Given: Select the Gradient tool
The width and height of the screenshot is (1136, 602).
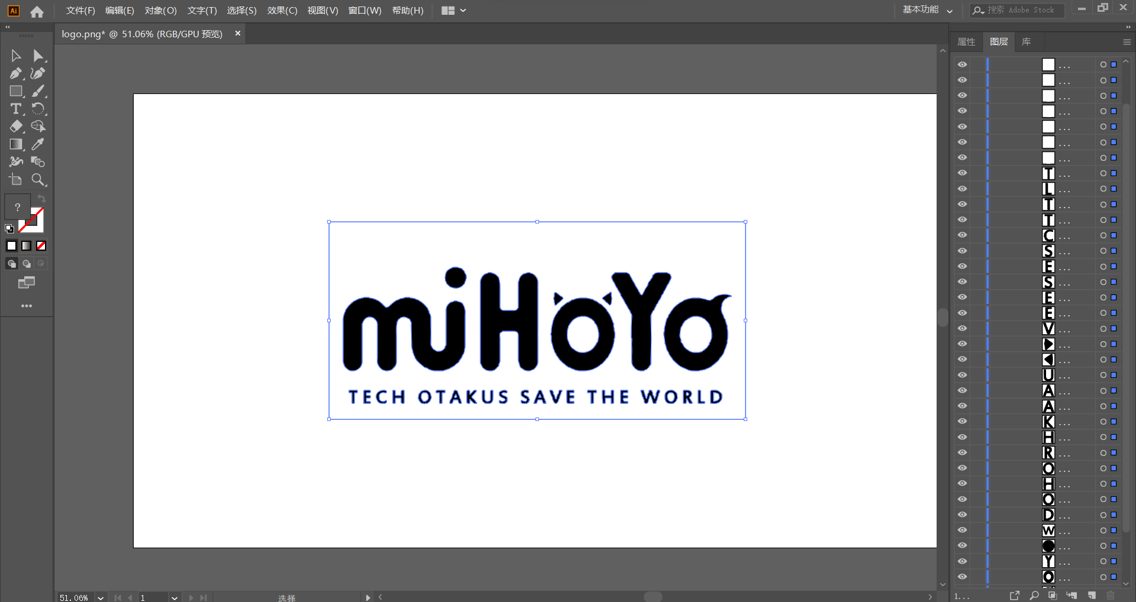Looking at the screenshot, I should (16, 144).
